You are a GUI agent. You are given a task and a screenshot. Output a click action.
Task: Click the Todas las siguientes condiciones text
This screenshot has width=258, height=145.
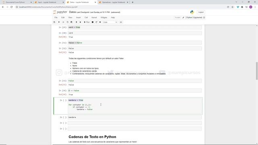click(x=96, y=58)
